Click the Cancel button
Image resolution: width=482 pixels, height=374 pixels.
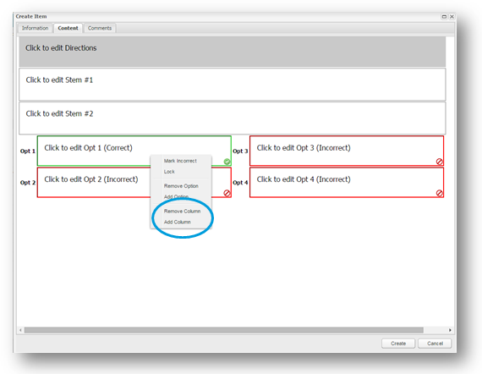point(435,344)
